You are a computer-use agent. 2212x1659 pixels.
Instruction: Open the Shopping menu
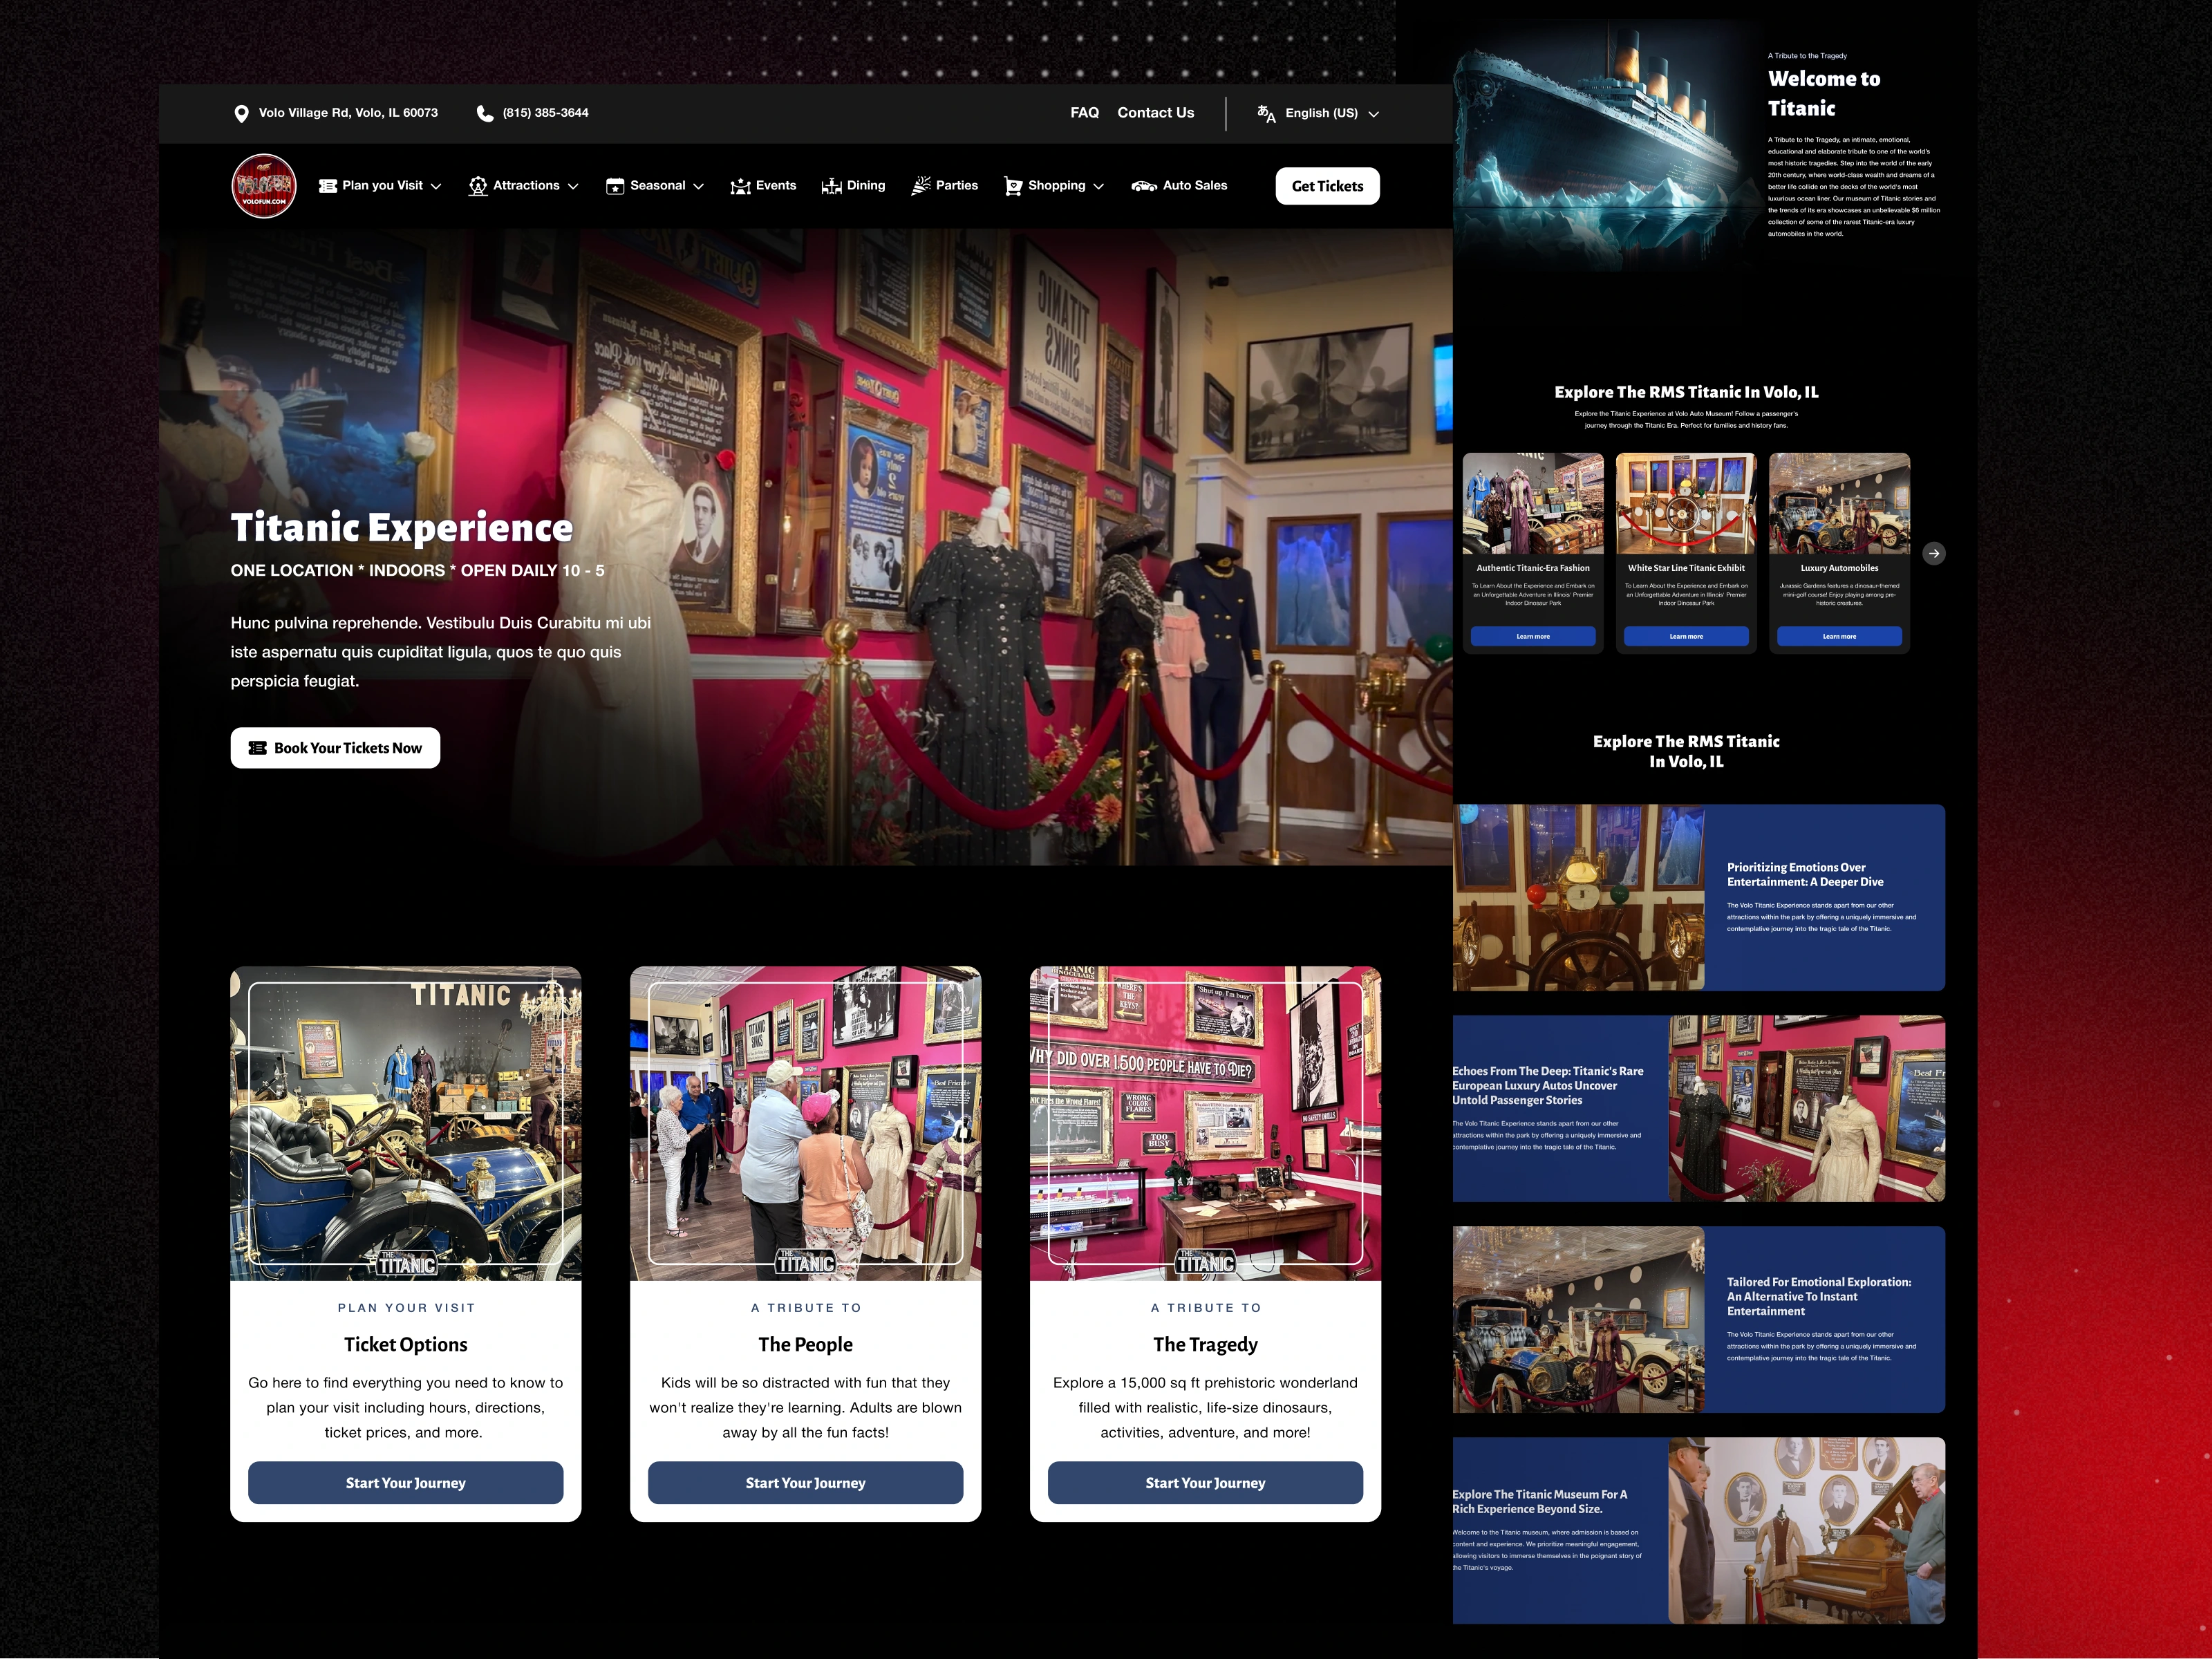pos(1054,186)
